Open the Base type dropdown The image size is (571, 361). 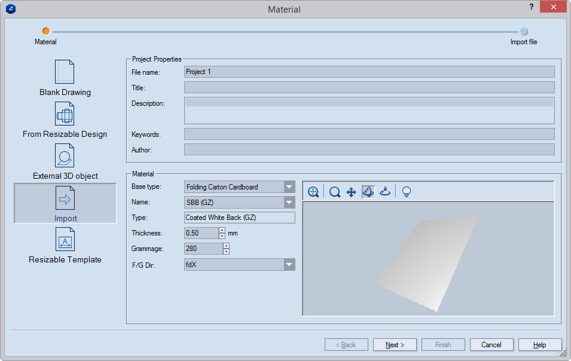[x=289, y=187]
